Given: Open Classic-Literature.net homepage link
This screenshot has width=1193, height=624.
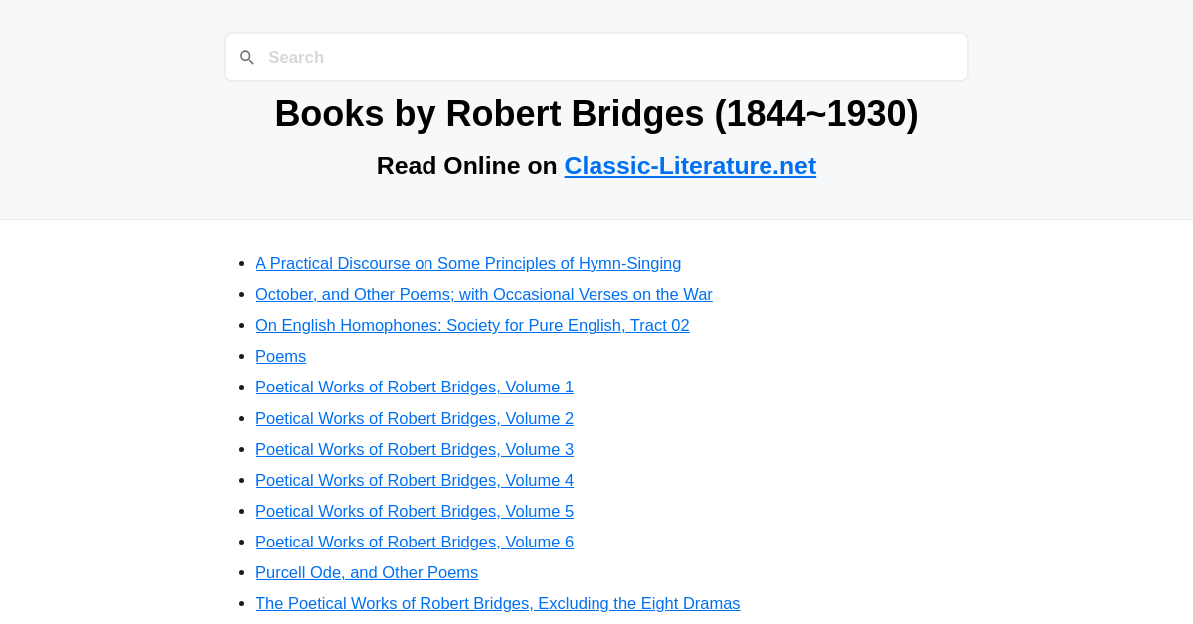Looking at the screenshot, I should [x=690, y=165].
